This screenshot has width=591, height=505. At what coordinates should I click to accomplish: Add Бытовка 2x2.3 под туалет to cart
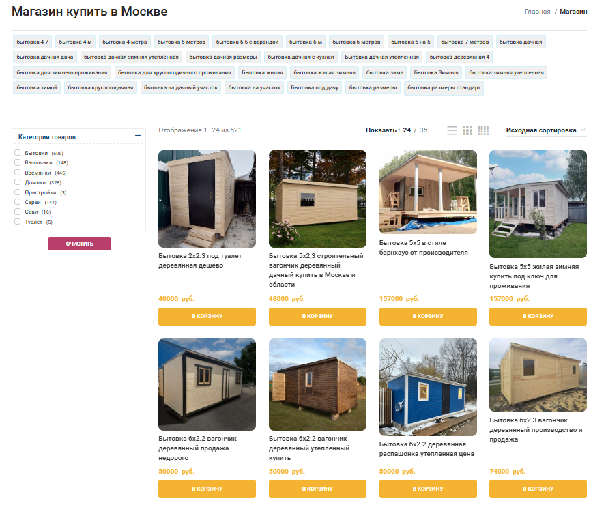207,316
